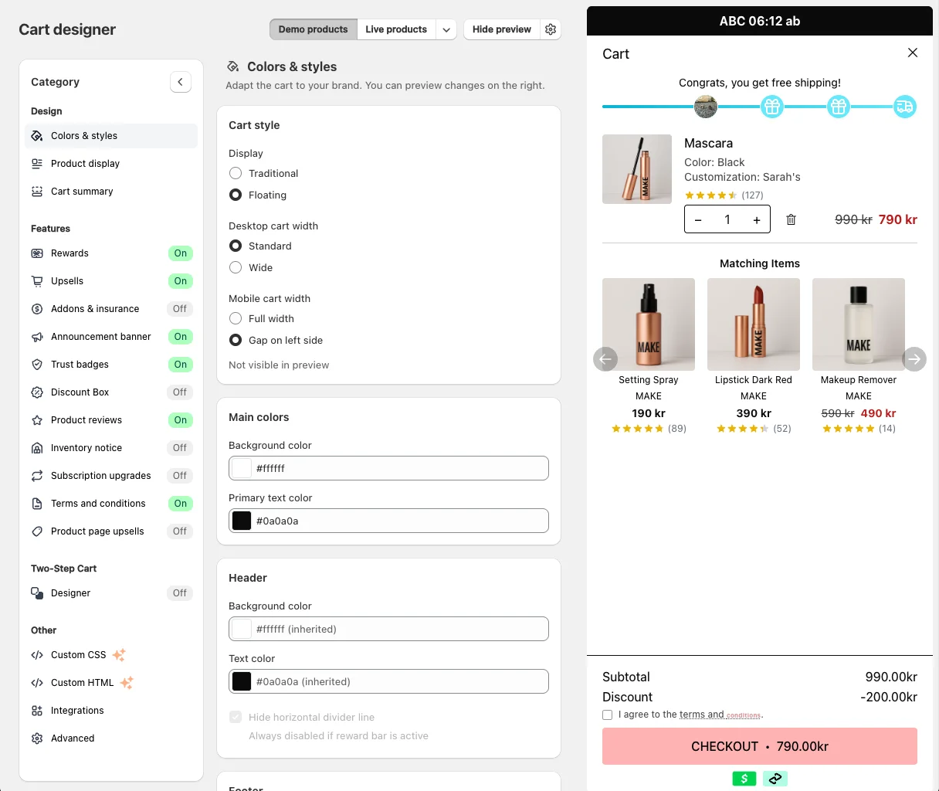Click the settings gear next to Hide preview
The height and width of the screenshot is (791, 939).
click(x=551, y=29)
